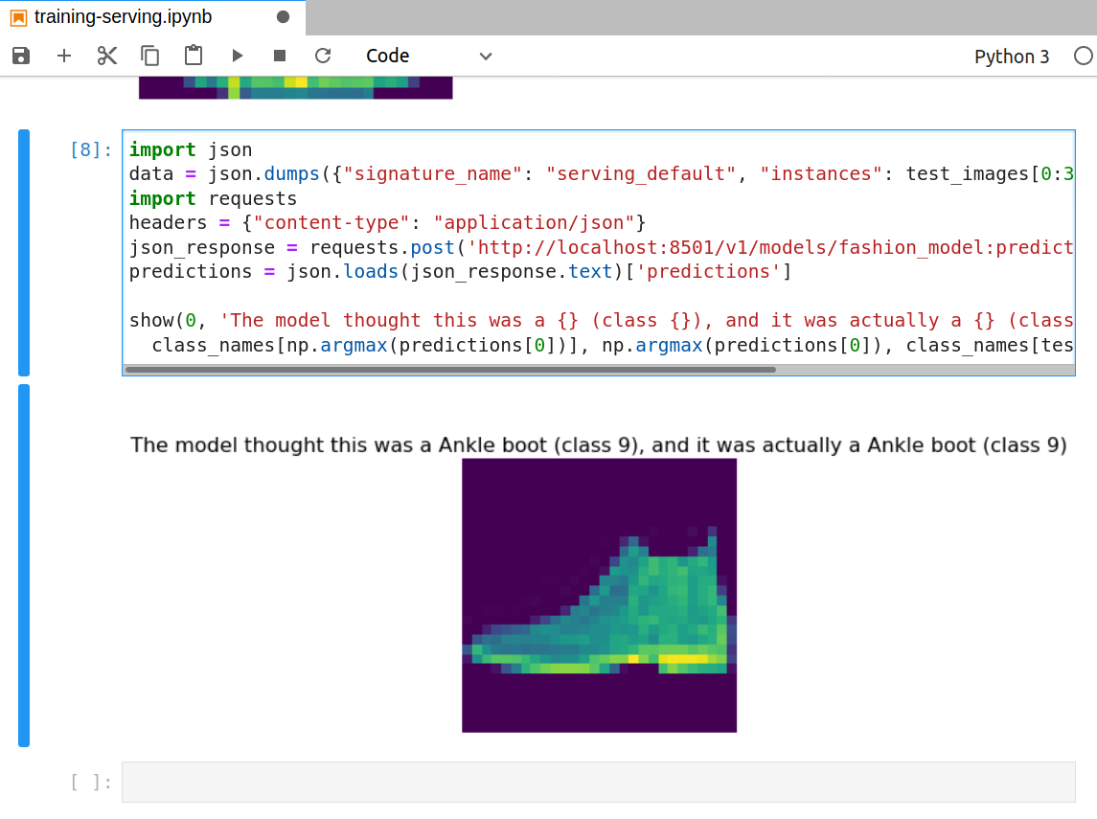This screenshot has height=819, width=1097.
Task: Save the notebook with the disk icon
Action: click(21, 56)
